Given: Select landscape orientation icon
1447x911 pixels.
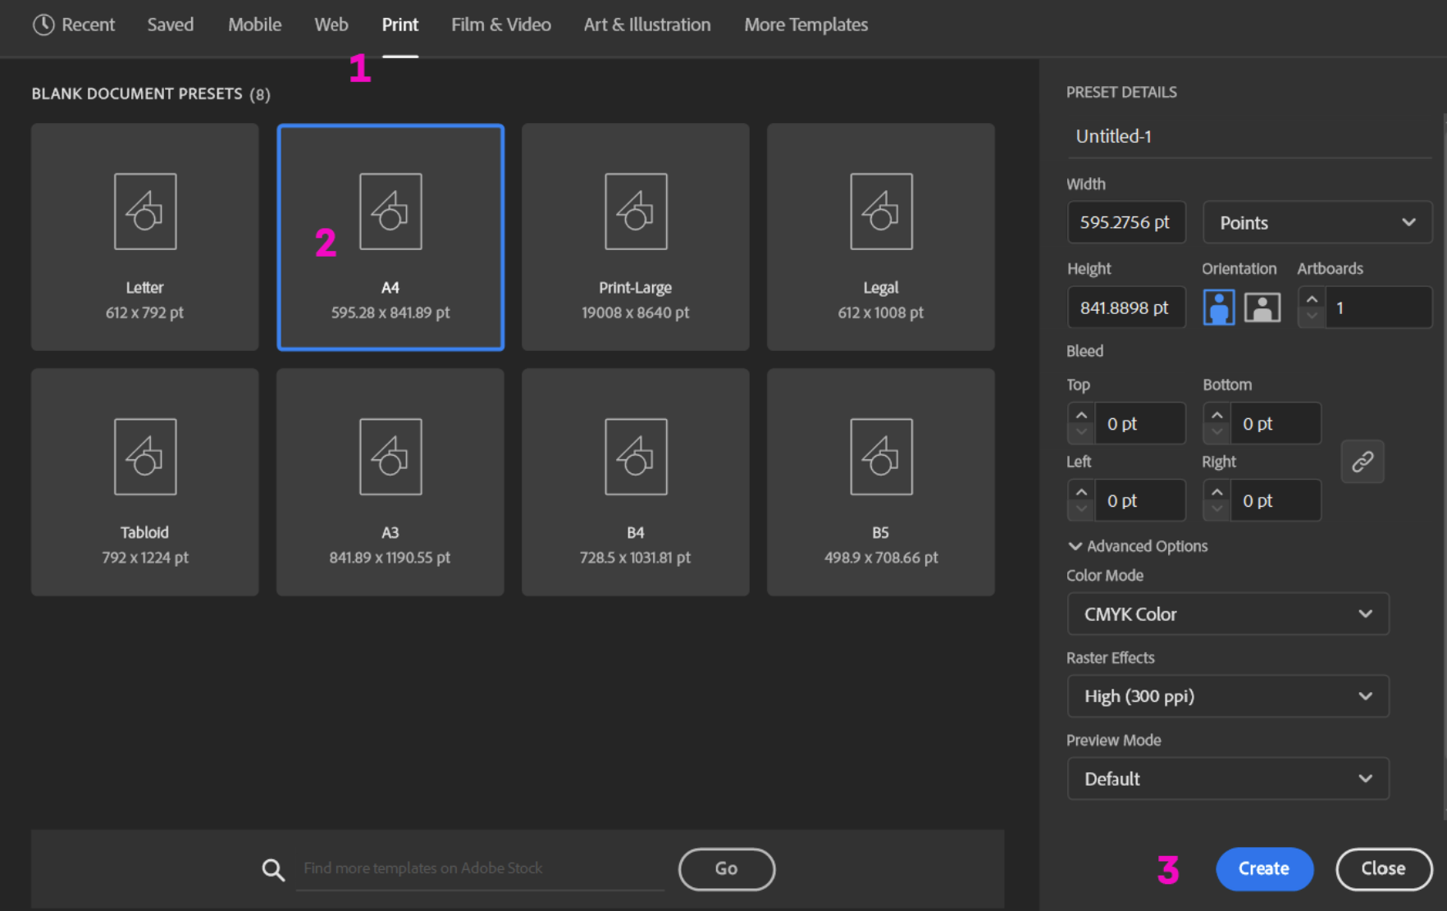Looking at the screenshot, I should pyautogui.click(x=1262, y=307).
